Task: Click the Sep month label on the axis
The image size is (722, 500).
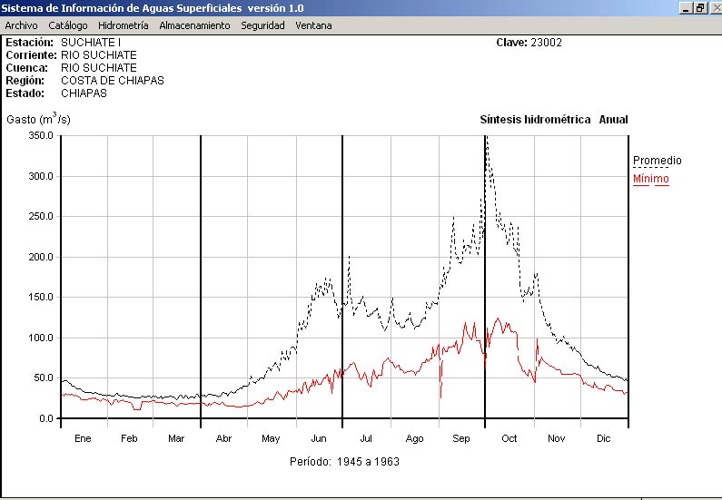Action: pos(461,439)
